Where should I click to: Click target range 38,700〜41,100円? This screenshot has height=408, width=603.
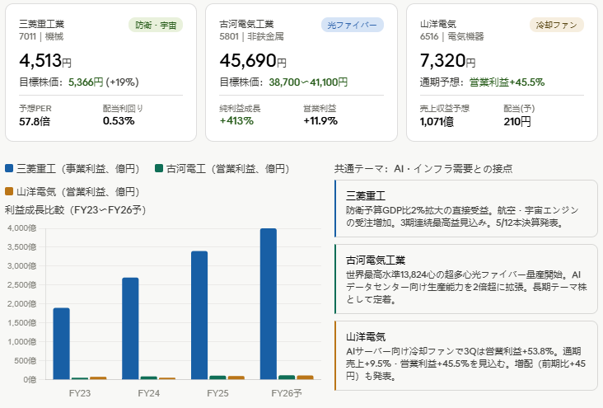coord(308,82)
